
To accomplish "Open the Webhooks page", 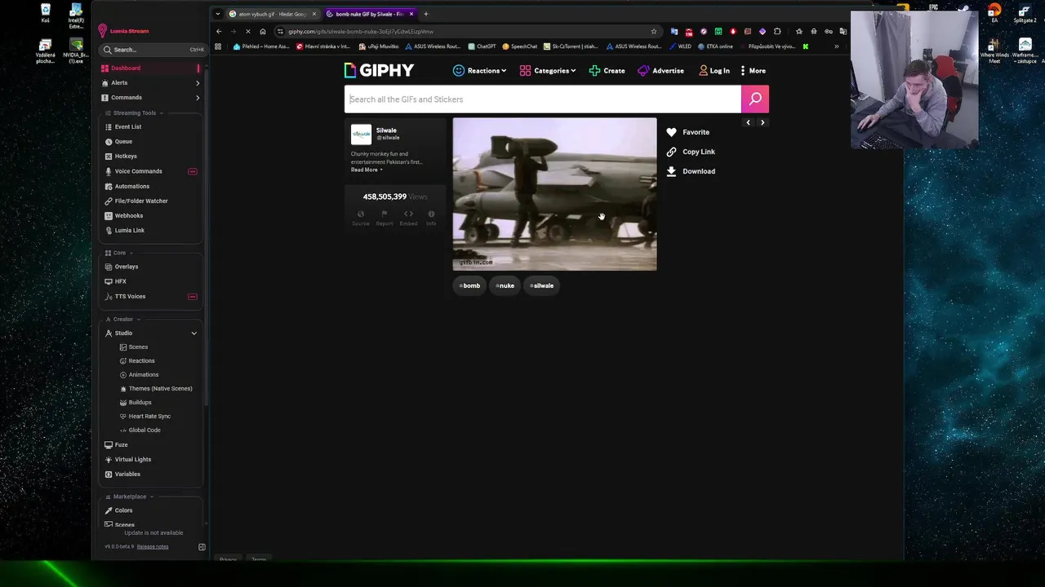I will [x=128, y=216].
